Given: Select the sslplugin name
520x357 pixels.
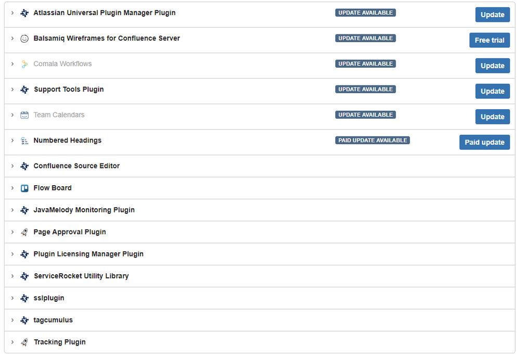Looking at the screenshot, I should pyautogui.click(x=49, y=298).
